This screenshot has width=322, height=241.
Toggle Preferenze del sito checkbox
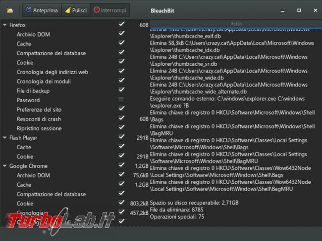[x=121, y=109]
